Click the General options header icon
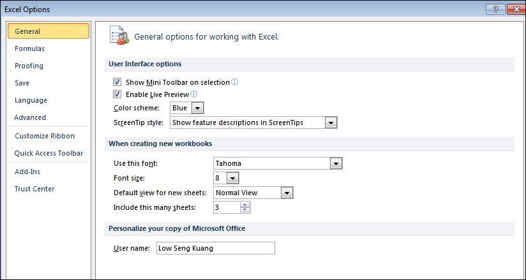 tap(119, 35)
